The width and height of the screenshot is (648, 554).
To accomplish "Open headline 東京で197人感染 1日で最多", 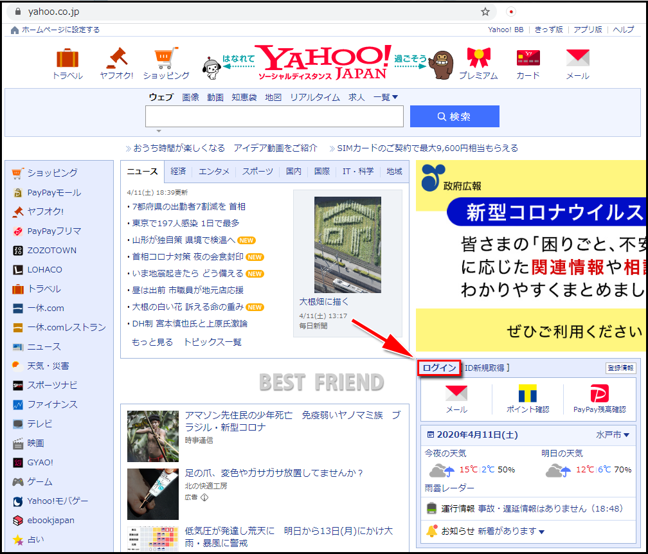I will (186, 224).
